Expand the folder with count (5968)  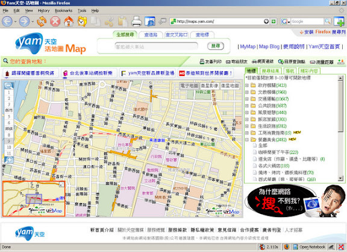[x=247, y=92]
